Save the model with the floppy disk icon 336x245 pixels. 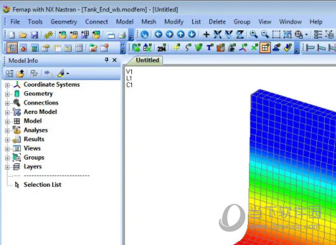click(x=34, y=35)
